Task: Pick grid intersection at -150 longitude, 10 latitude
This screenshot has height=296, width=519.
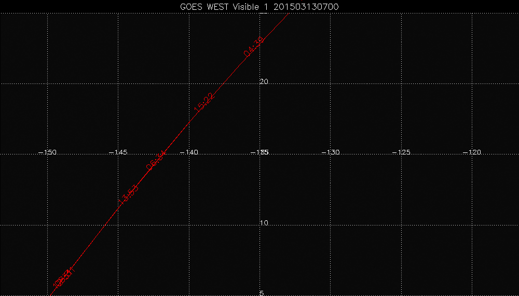Action: [48, 225]
